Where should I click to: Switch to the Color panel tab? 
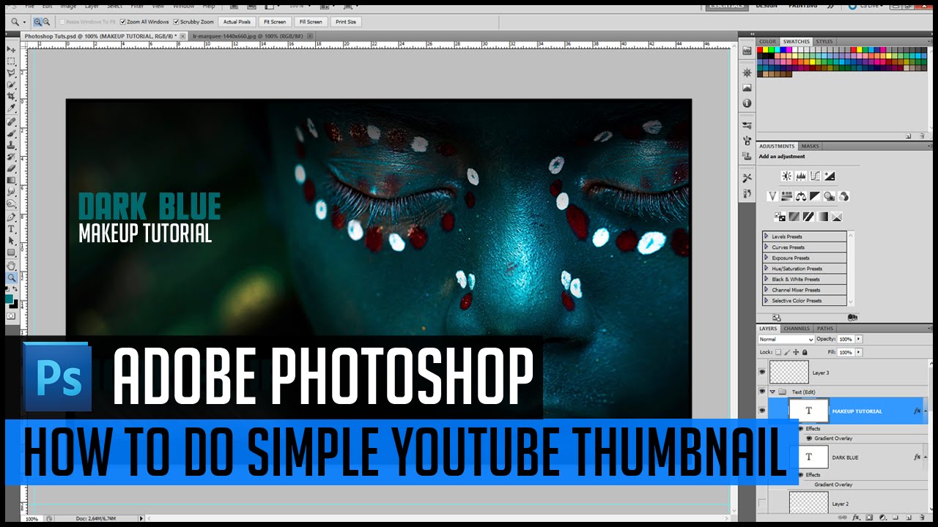pos(768,42)
